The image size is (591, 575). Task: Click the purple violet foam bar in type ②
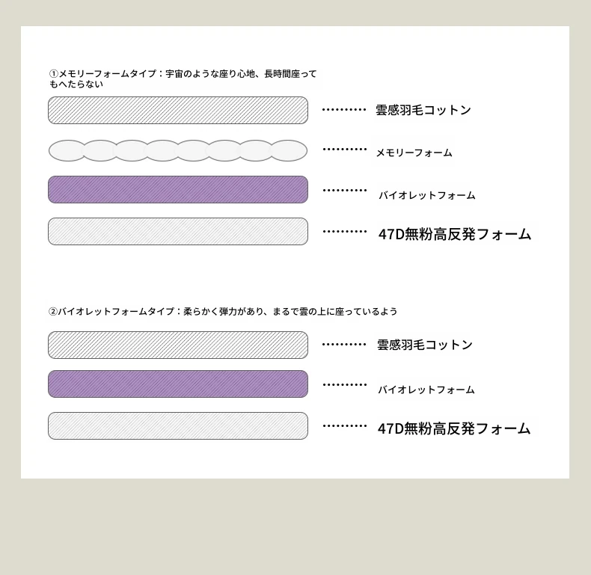(178, 384)
